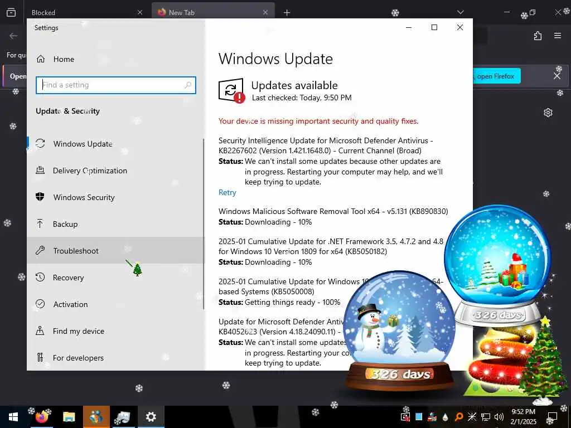Screen dimensions: 571x428
Task: Open the Troubleshoot section
Action: coord(115,250)
